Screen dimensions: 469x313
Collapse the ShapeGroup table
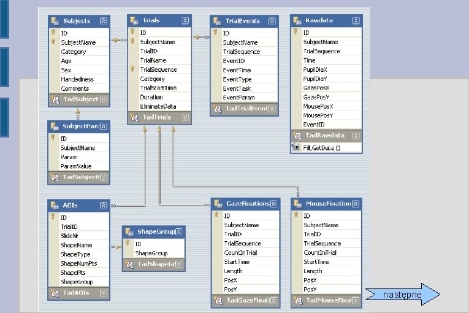click(179, 231)
